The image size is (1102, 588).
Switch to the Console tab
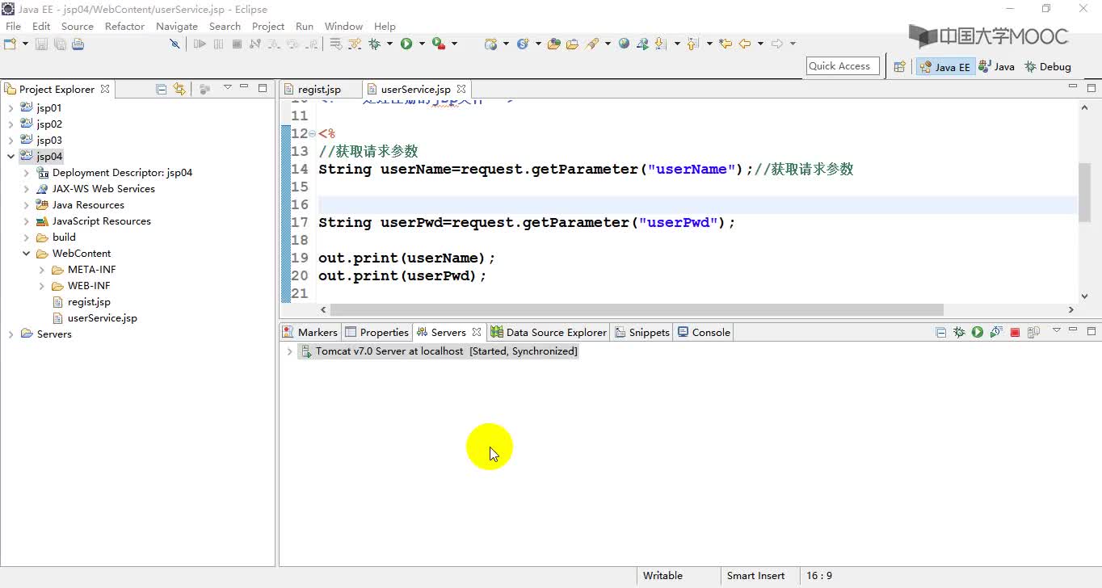(x=704, y=332)
